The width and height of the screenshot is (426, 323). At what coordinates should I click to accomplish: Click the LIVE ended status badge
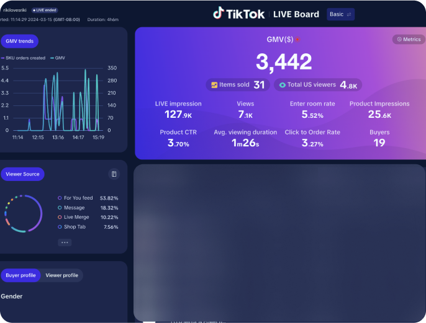(x=45, y=11)
